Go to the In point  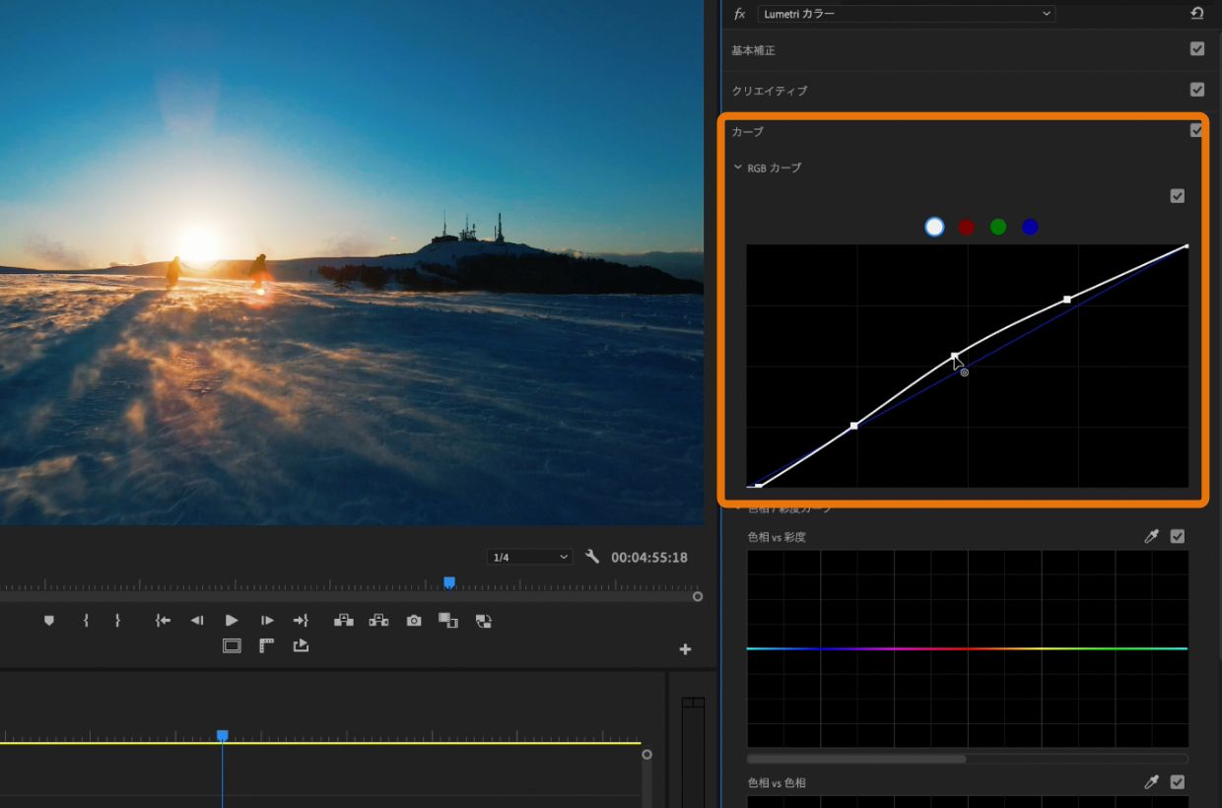tap(164, 621)
